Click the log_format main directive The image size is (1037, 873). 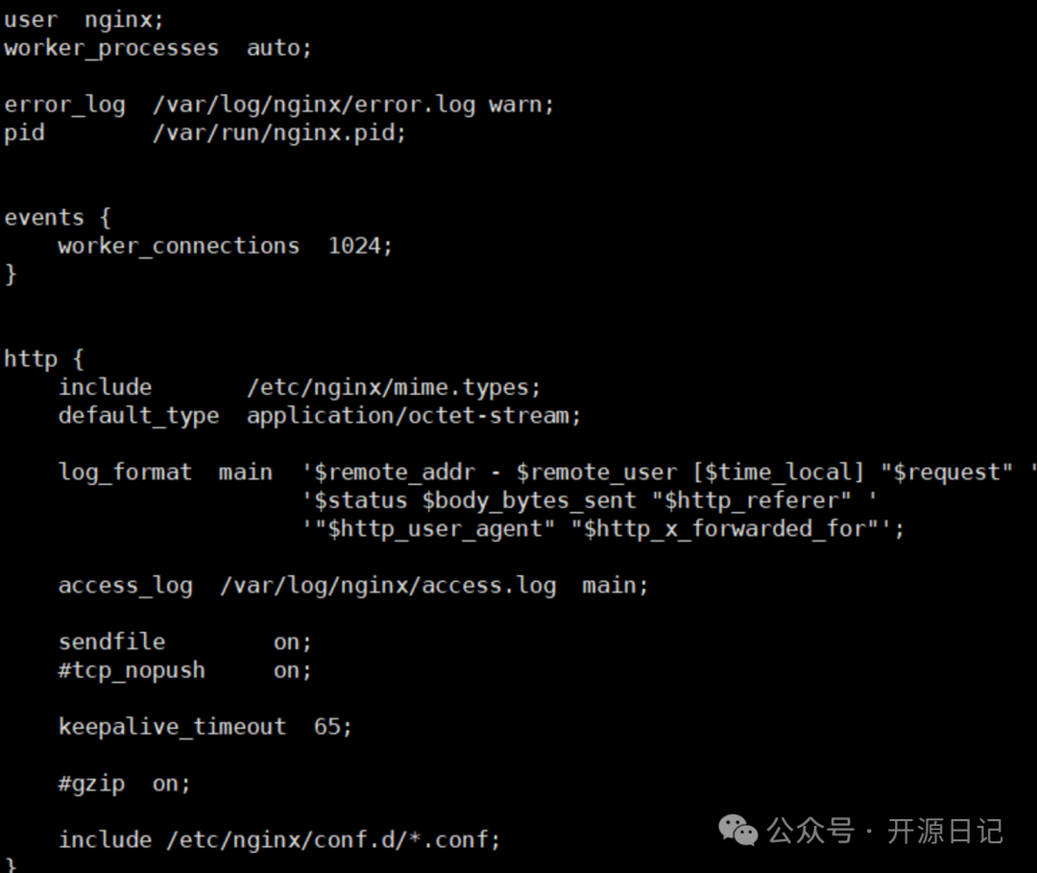click(x=165, y=472)
